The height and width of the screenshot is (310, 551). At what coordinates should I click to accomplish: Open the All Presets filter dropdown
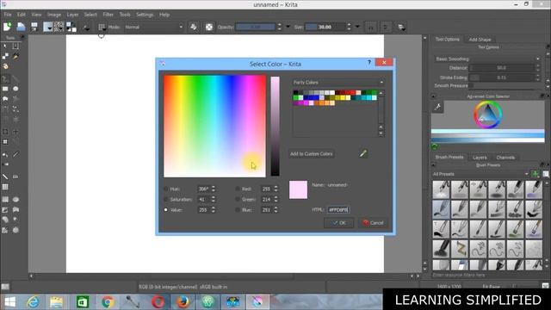(480, 174)
